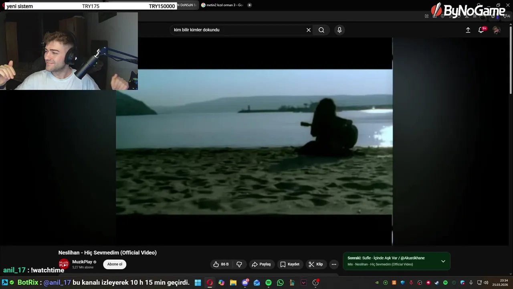Start voice search with the microphone icon

pyautogui.click(x=339, y=30)
